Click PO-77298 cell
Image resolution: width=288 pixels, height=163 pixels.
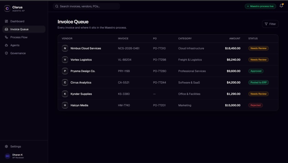(159, 60)
